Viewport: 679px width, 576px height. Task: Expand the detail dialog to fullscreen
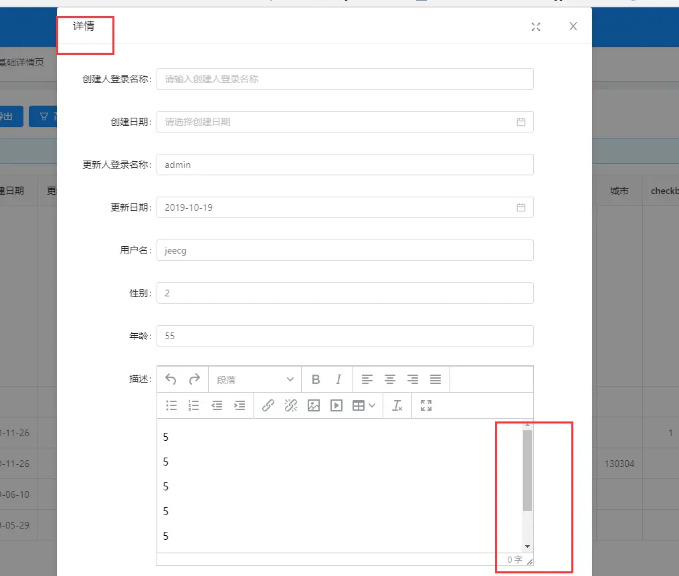(536, 27)
